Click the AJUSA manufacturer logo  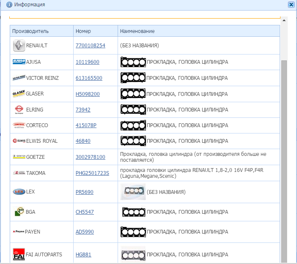[19, 62]
